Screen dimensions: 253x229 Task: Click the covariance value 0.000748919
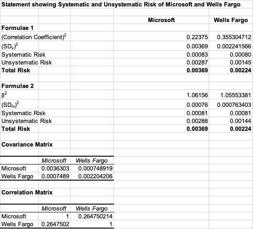(95, 169)
